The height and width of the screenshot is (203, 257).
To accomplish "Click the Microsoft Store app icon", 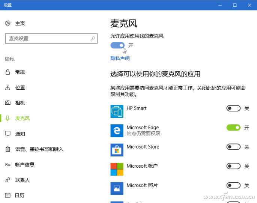I will pyautogui.click(x=117, y=150).
